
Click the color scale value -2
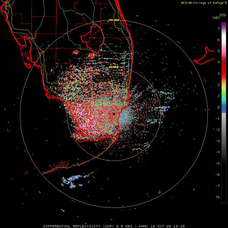coord(218,130)
